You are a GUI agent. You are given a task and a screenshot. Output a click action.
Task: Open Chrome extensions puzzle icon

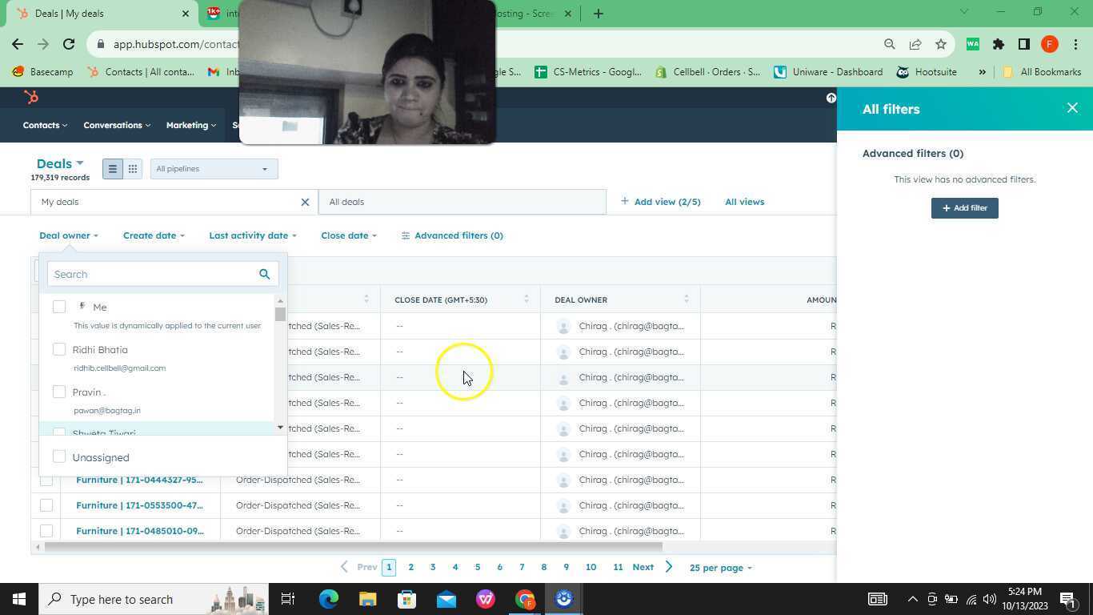pyautogui.click(x=998, y=44)
